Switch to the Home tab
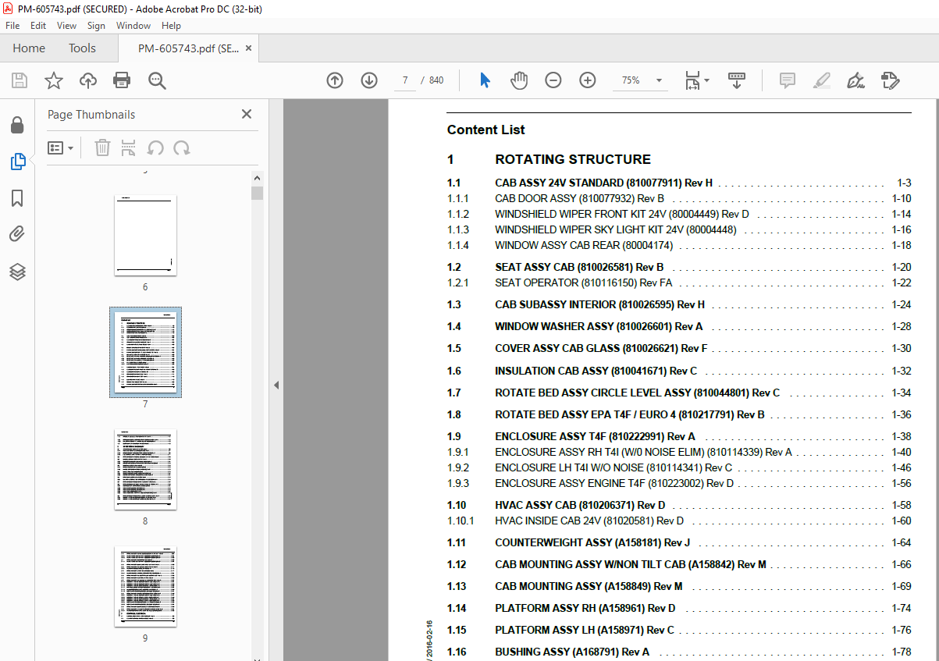 tap(29, 48)
